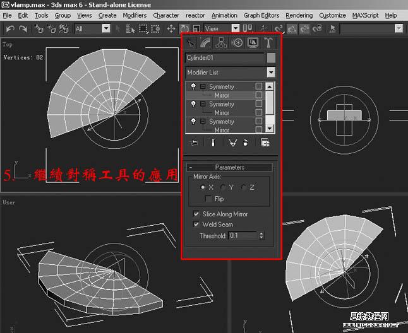The width and height of the screenshot is (408, 333).
Task: Switch to the Motion command panel tab
Action: (x=237, y=43)
